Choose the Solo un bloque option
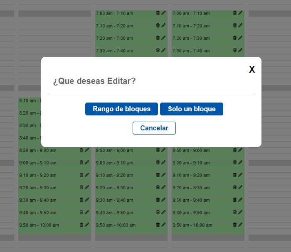 pyautogui.click(x=192, y=109)
